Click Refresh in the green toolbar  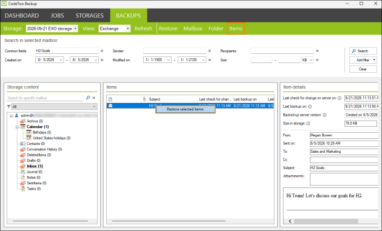coord(143,28)
